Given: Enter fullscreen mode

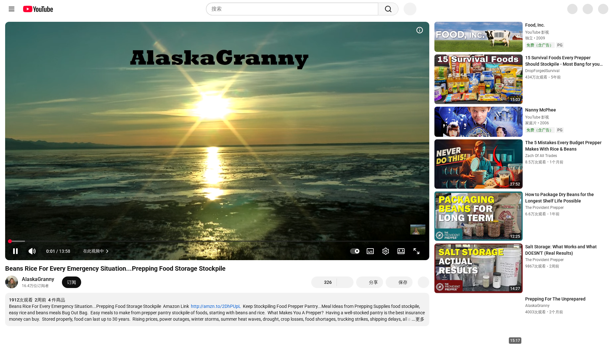Looking at the screenshot, I should tap(416, 251).
